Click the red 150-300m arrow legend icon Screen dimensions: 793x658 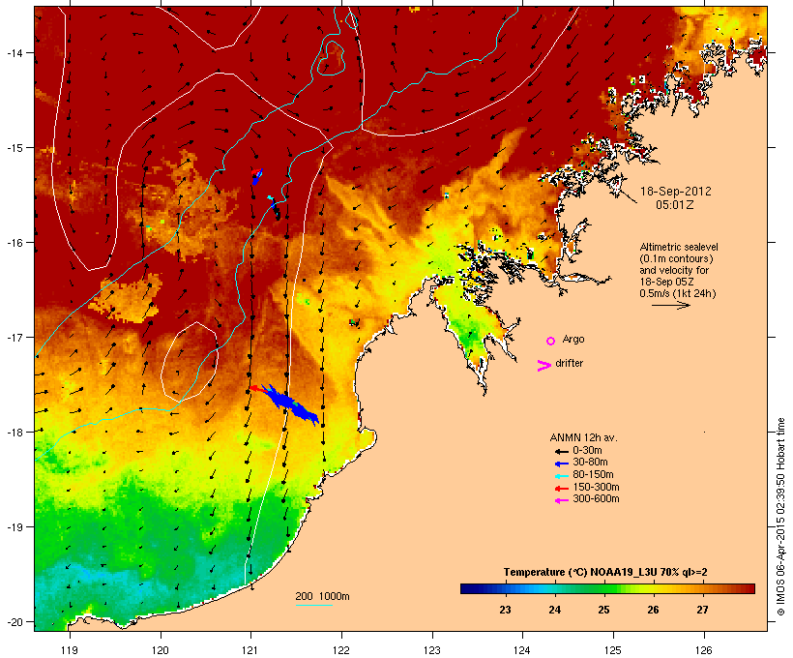coord(562,488)
